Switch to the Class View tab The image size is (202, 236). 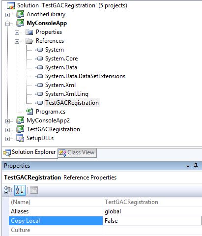tap(77, 153)
